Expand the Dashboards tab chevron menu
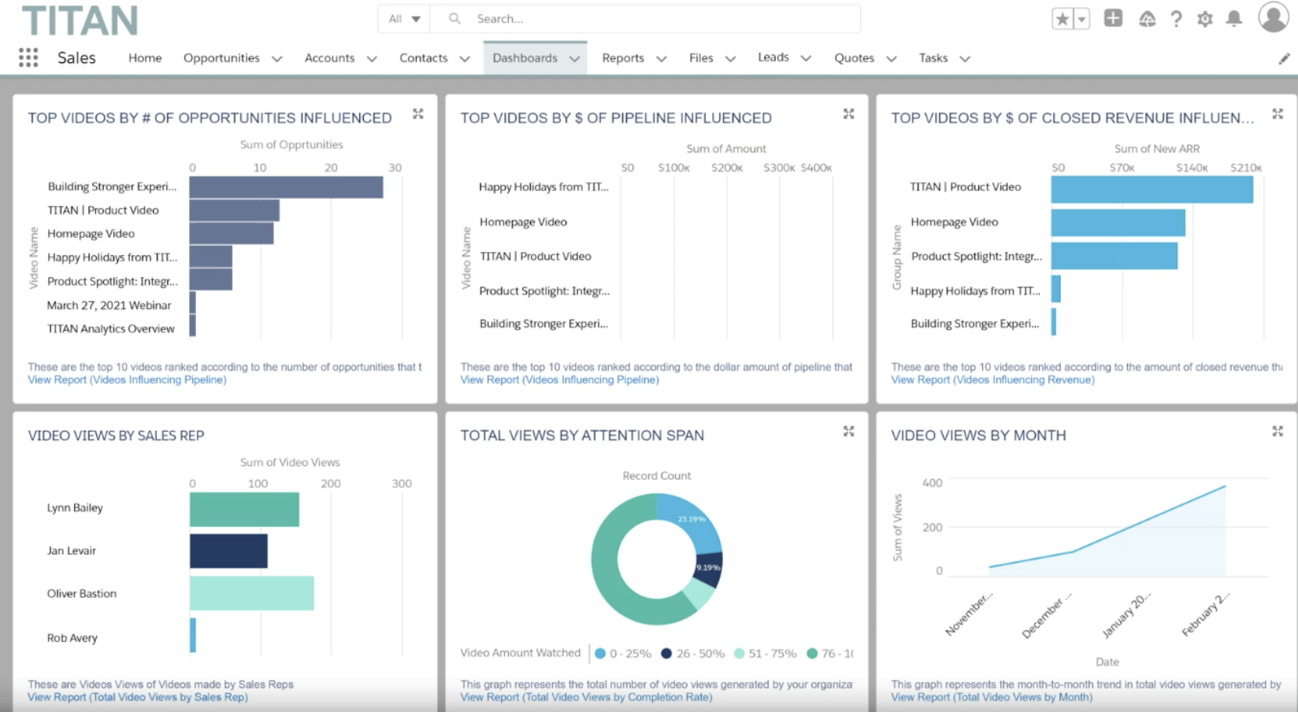Screen dimensions: 1298x712 574,58
